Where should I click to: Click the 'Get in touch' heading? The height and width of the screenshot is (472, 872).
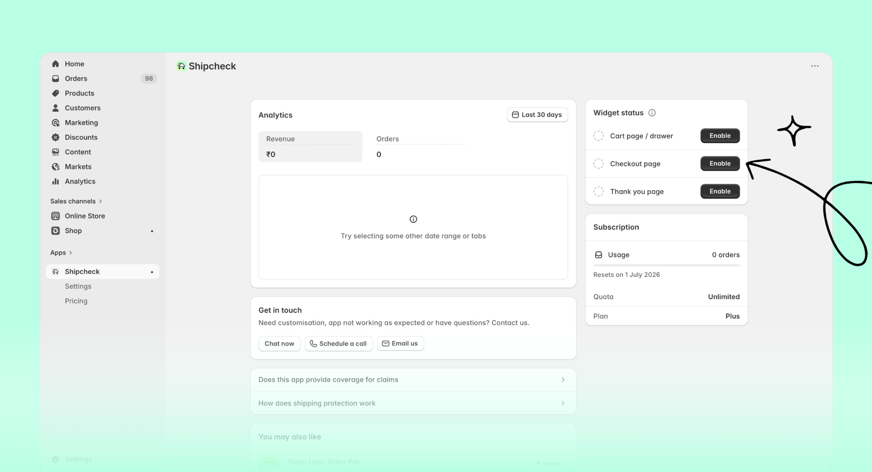[x=280, y=310]
